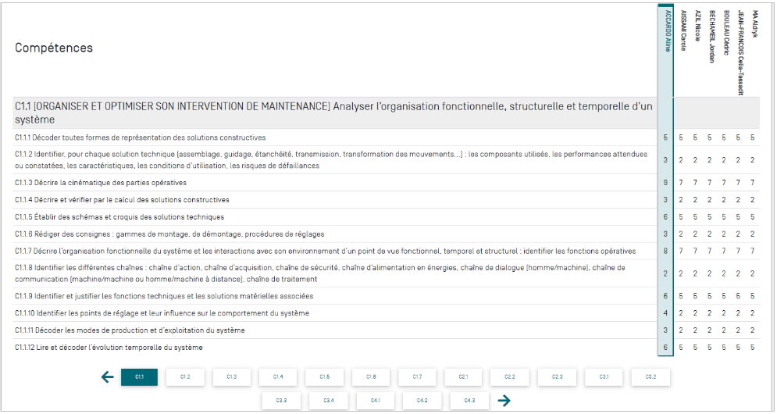
Task: Select the C1.1 page button
Action: pyautogui.click(x=139, y=377)
